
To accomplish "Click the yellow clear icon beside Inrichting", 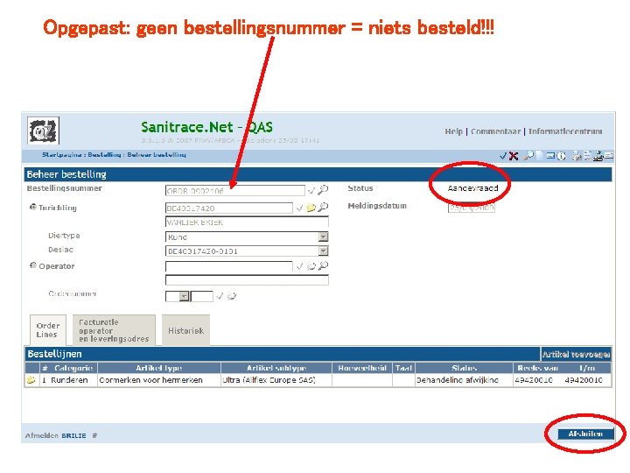I will tap(311, 208).
